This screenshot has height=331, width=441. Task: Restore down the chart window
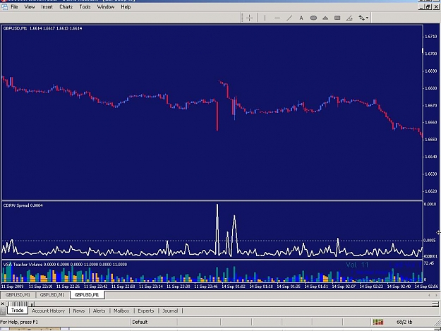coord(428,7)
